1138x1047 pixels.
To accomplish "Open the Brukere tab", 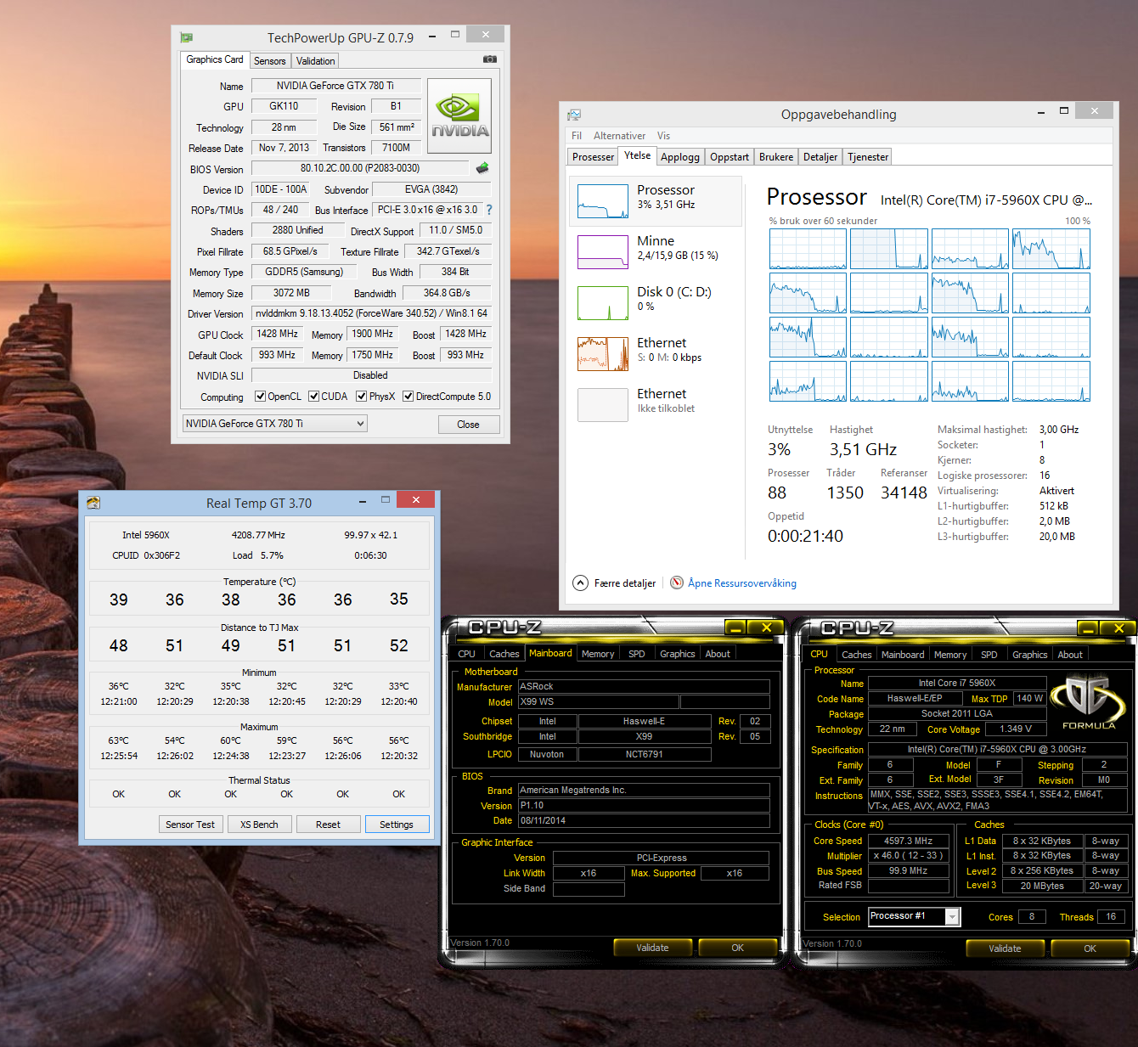I will click(776, 157).
